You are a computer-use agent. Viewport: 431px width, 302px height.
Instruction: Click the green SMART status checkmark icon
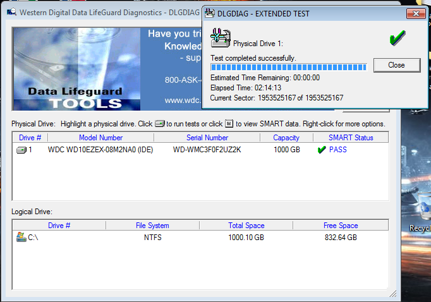[322, 150]
